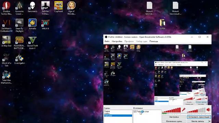The width and height of the screenshot is (219, 123).
Task: Select the Сцена entry in scenes list
Action: [x=107, y=111]
